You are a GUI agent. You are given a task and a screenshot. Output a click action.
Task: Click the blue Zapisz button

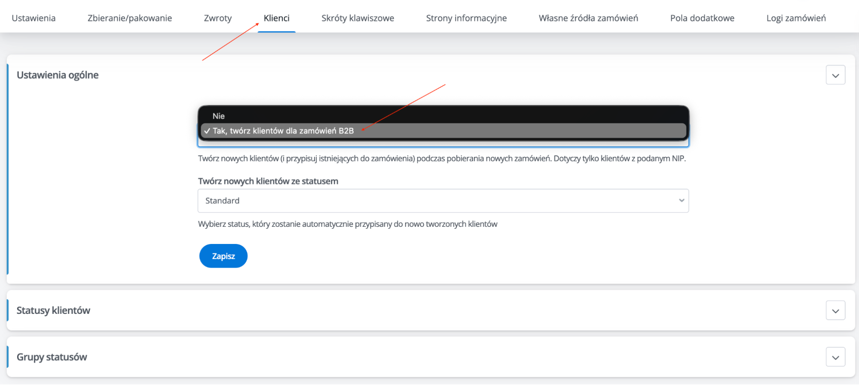coord(223,256)
